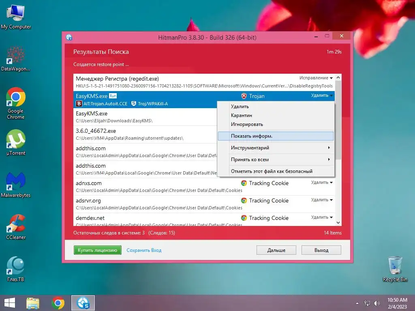The height and width of the screenshot is (311, 415).
Task: Open File Explorer from the taskbar
Action: 33,303
